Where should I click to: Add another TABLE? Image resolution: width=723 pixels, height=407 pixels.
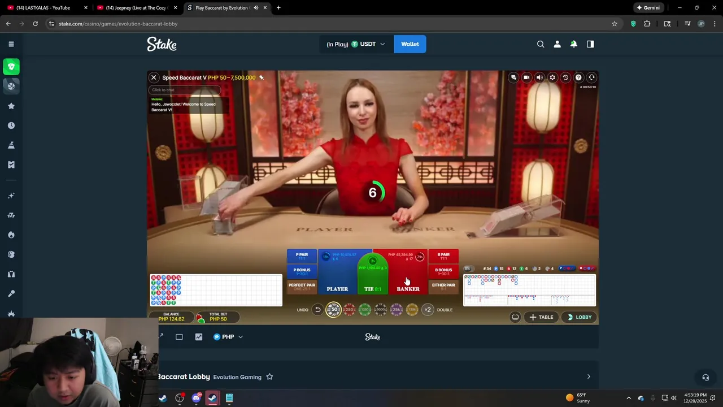coord(541,317)
